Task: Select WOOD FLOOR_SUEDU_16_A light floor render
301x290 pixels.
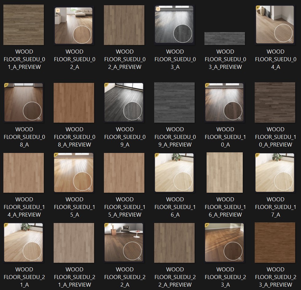Action: [x=174, y=173]
